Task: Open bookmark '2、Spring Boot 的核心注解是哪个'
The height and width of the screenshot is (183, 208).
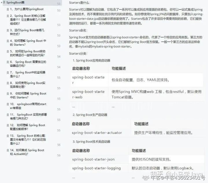Action: pos(28,20)
